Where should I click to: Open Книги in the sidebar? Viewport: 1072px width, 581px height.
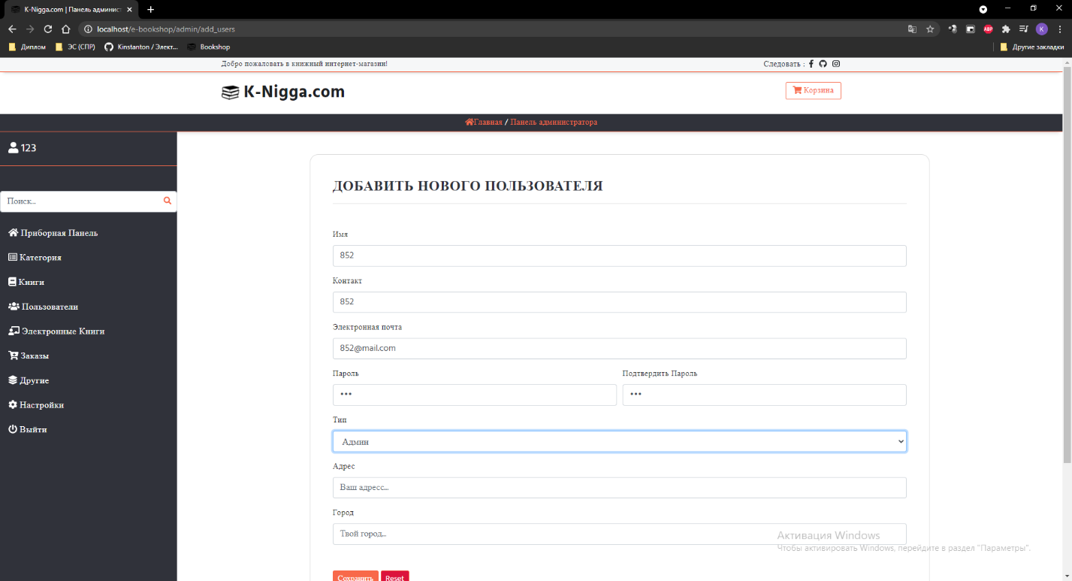[x=26, y=283]
